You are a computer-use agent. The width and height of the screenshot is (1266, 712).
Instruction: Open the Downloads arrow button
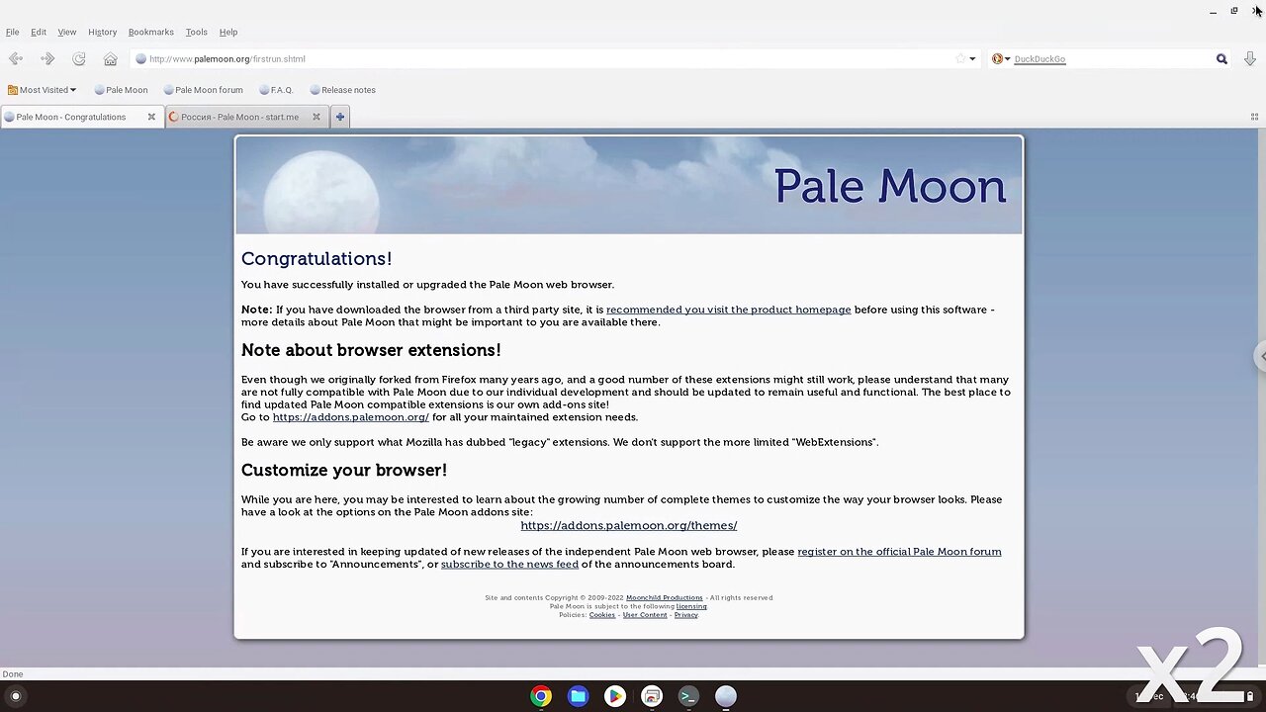click(x=1250, y=58)
